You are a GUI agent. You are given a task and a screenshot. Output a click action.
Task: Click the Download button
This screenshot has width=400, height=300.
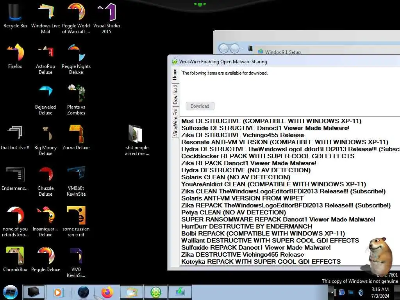pos(200,106)
